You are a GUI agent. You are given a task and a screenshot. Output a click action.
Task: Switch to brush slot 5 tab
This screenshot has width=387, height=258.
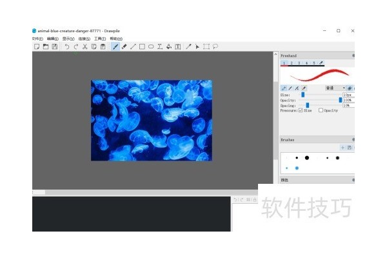[x=314, y=63]
